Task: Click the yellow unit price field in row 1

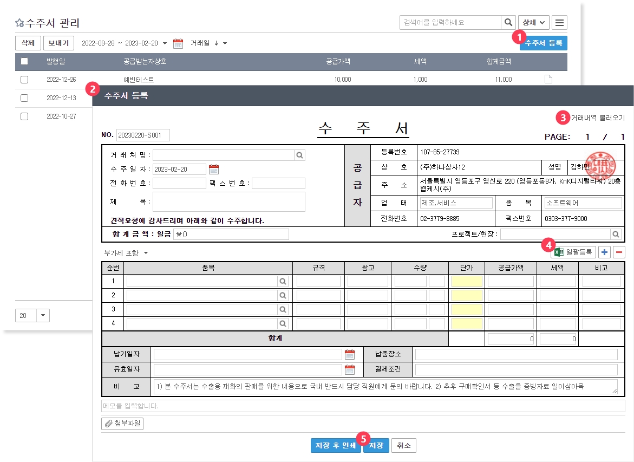Action: [466, 282]
